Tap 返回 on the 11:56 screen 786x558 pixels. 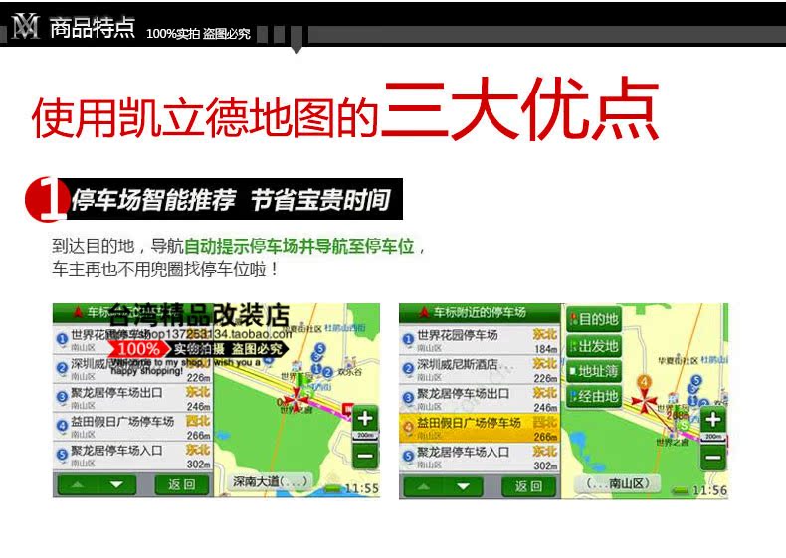pyautogui.click(x=528, y=486)
